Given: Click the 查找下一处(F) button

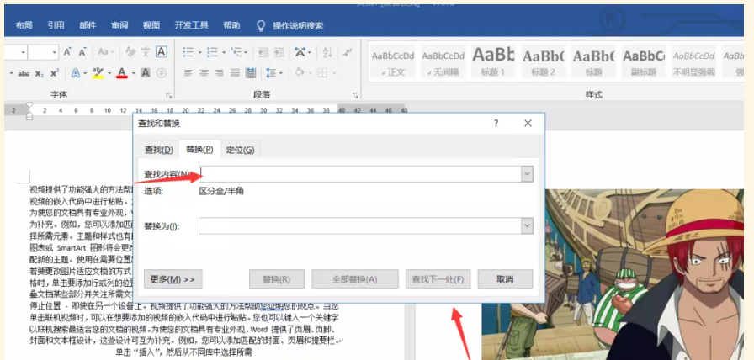Looking at the screenshot, I should pyautogui.click(x=438, y=278).
